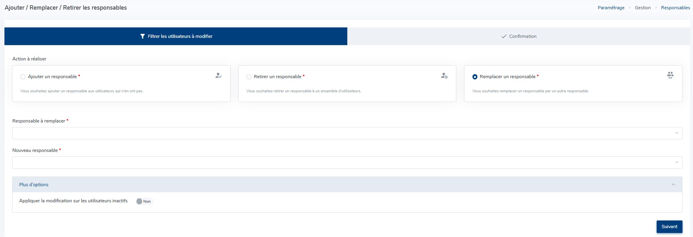Click the 'Plus d'options' header title
The width and height of the screenshot is (693, 237).
pyautogui.click(x=34, y=185)
